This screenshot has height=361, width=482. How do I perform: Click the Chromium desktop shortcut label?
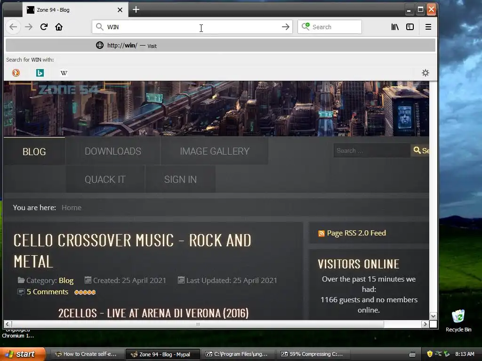pos(18,333)
